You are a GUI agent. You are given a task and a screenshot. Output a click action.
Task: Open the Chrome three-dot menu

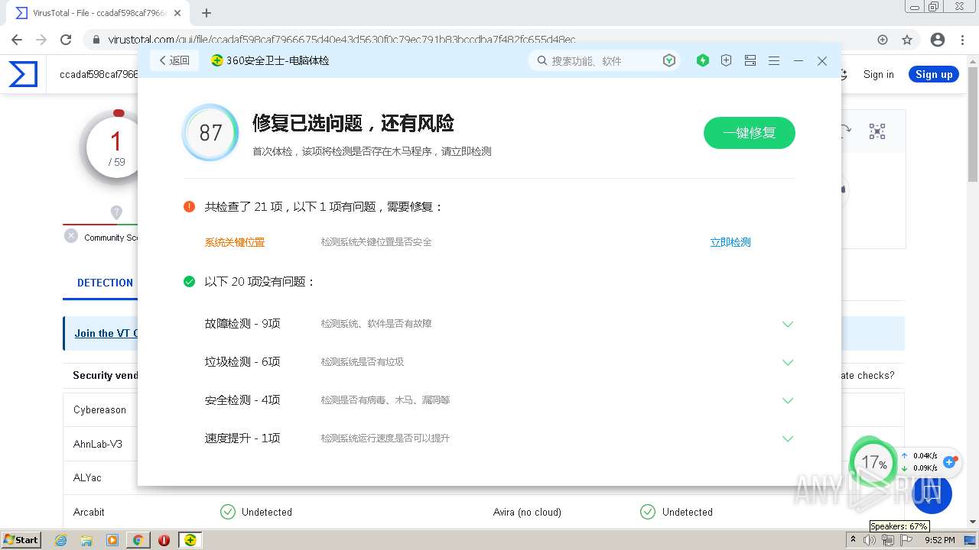click(962, 40)
